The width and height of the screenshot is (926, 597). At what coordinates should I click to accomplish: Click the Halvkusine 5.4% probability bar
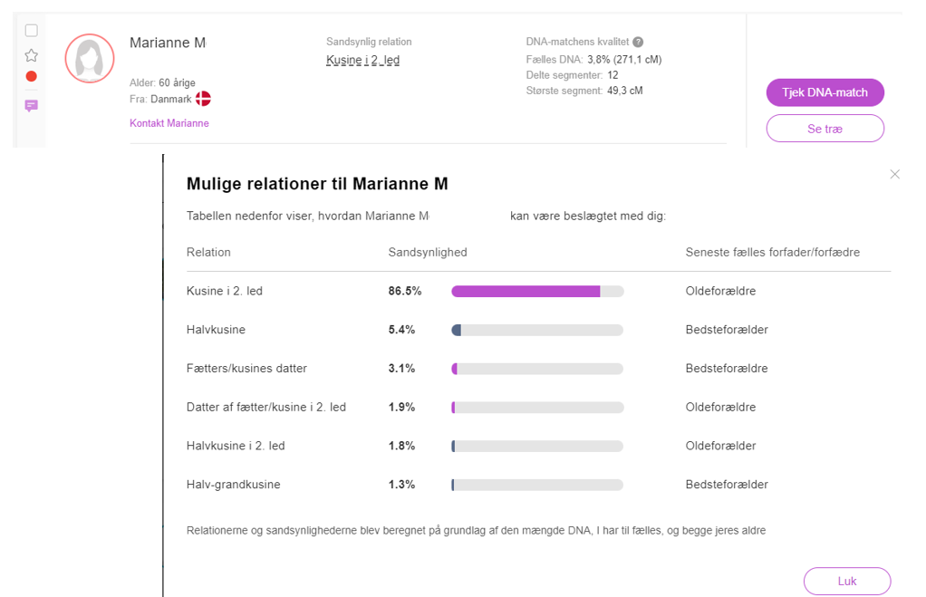tap(537, 330)
